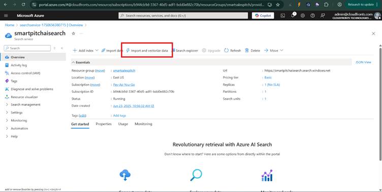
Task: Open the Add index dropdown arrow
Action: (97, 51)
